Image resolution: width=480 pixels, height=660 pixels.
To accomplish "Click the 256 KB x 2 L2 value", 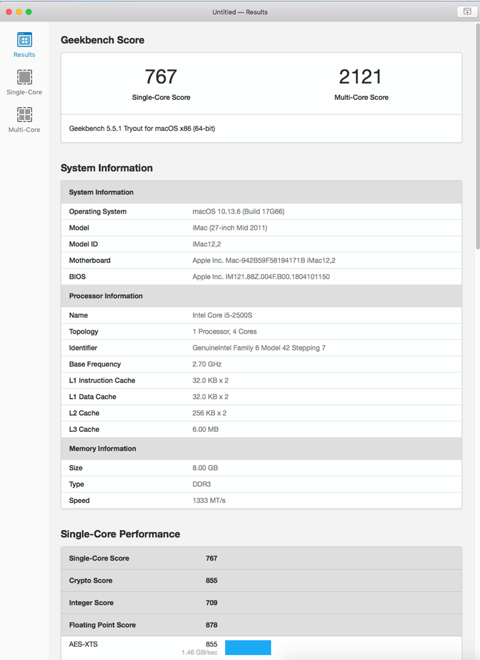I will 210,413.
